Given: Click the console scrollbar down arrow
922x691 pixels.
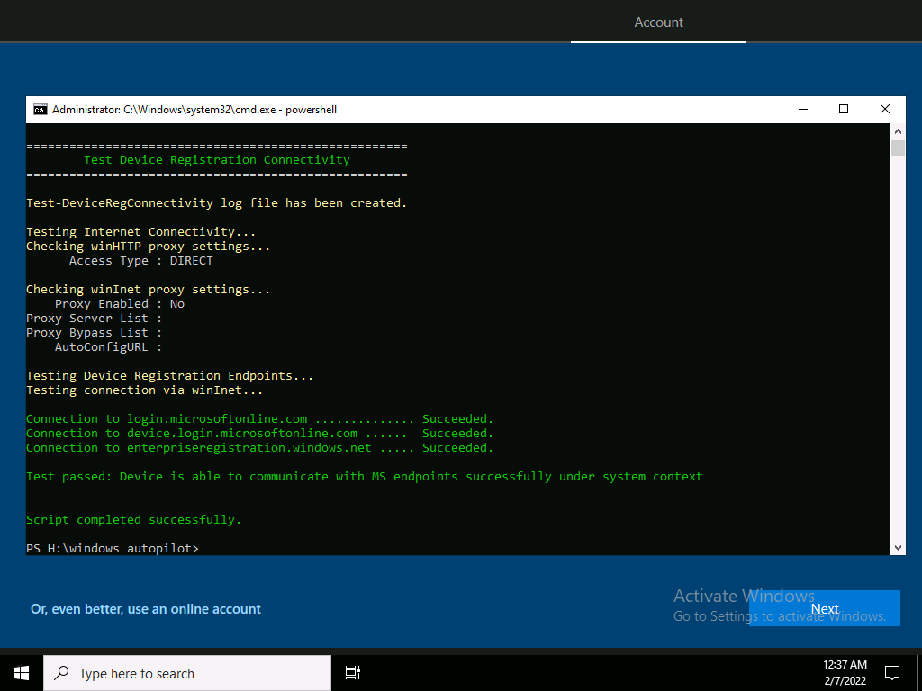Looking at the screenshot, I should [898, 548].
